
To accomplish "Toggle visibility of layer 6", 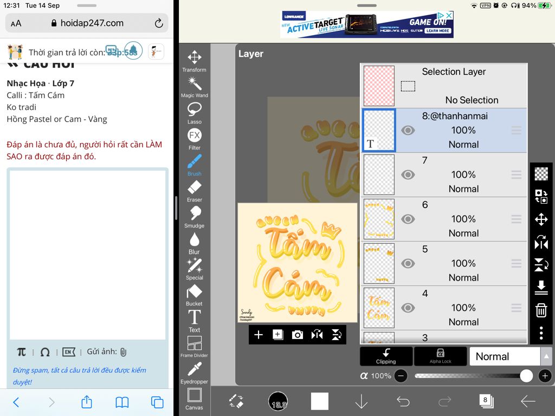I will pos(408,219).
